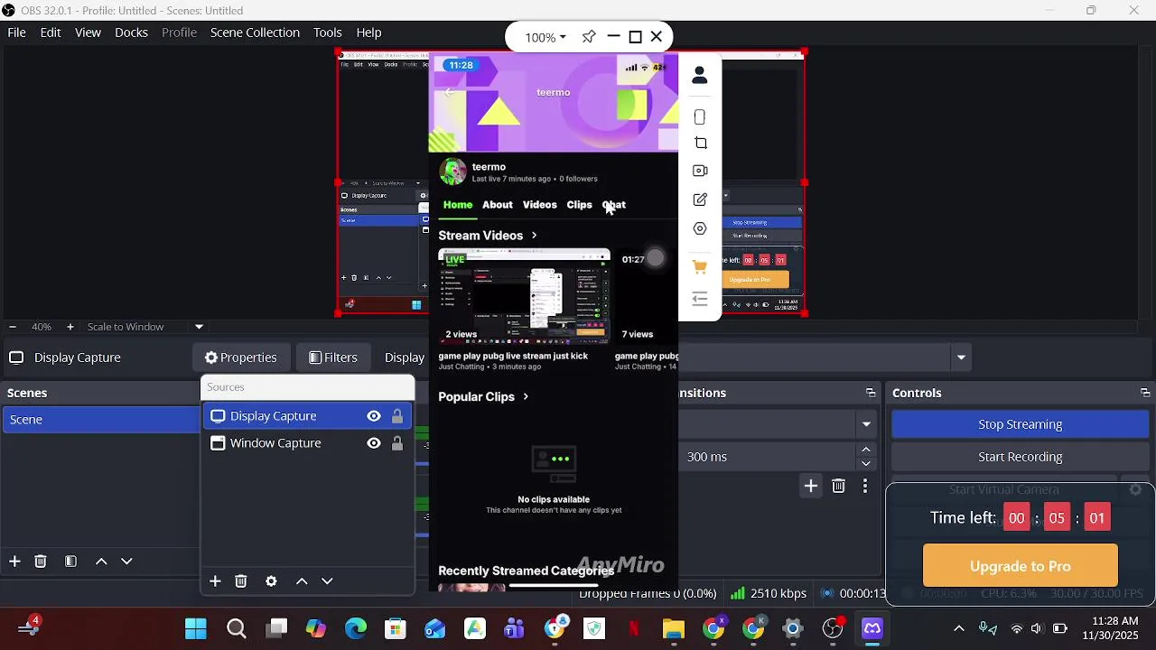Switch to Clips tab on teermo channel
This screenshot has height=650, width=1156.
(x=579, y=205)
